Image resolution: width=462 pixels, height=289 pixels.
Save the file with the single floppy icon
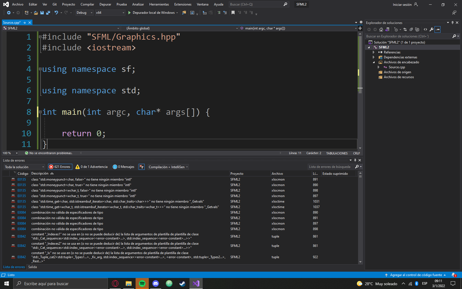[42, 13]
